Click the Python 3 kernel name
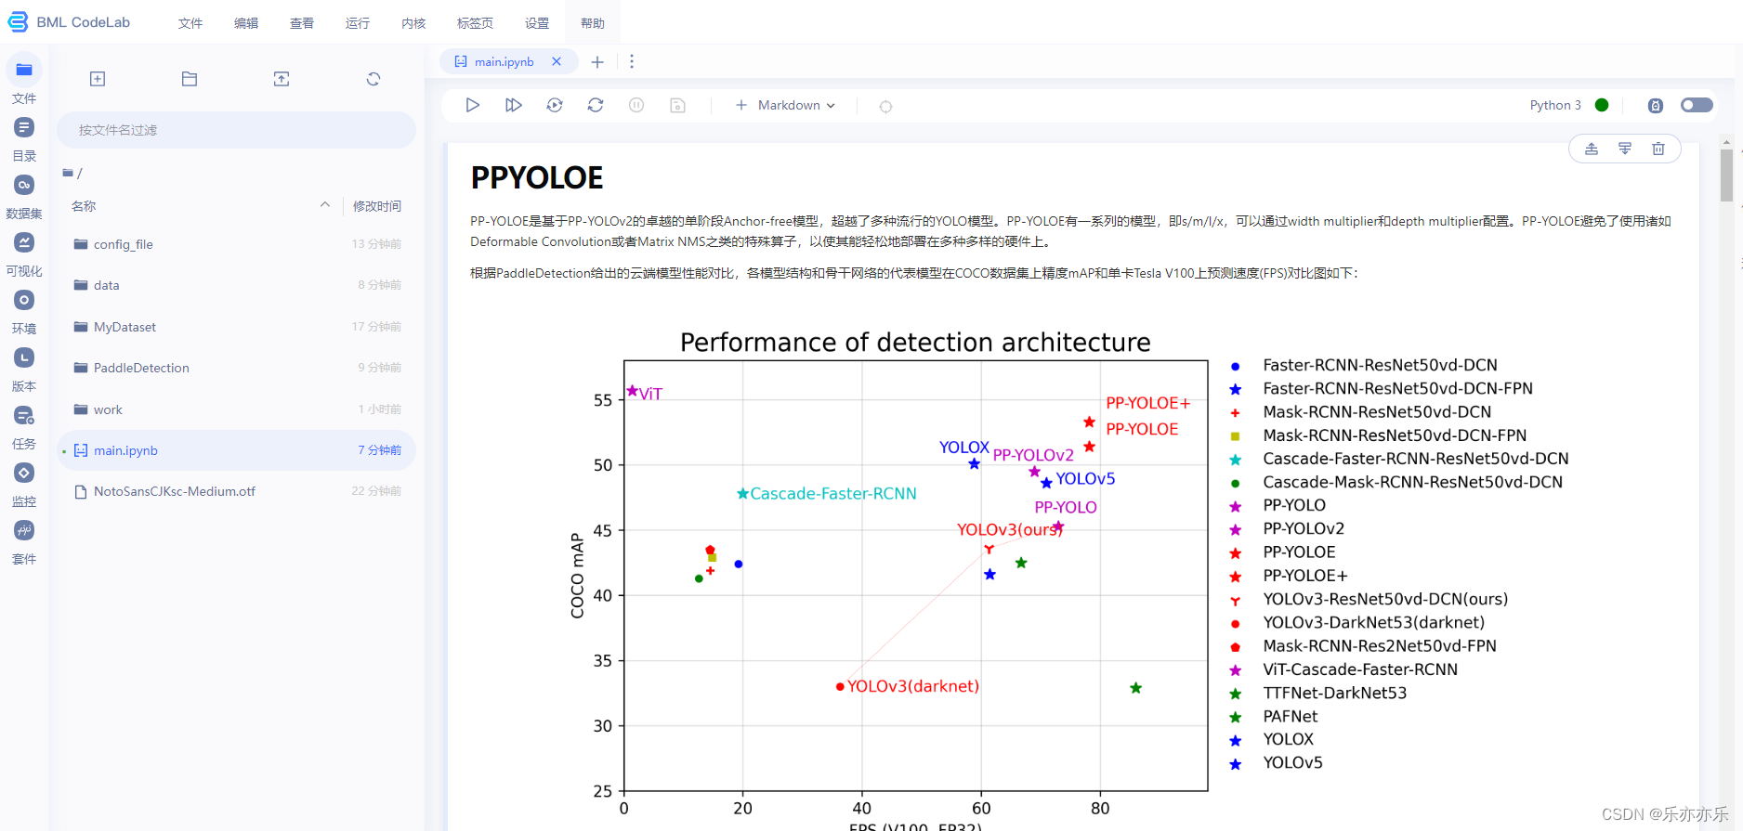The height and width of the screenshot is (831, 1743). [1555, 105]
